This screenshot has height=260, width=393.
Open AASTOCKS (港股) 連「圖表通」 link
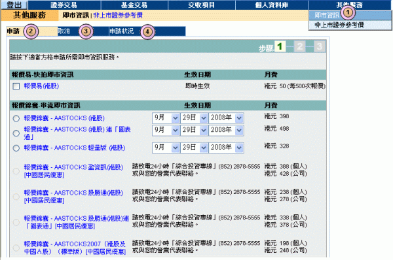coord(77,133)
